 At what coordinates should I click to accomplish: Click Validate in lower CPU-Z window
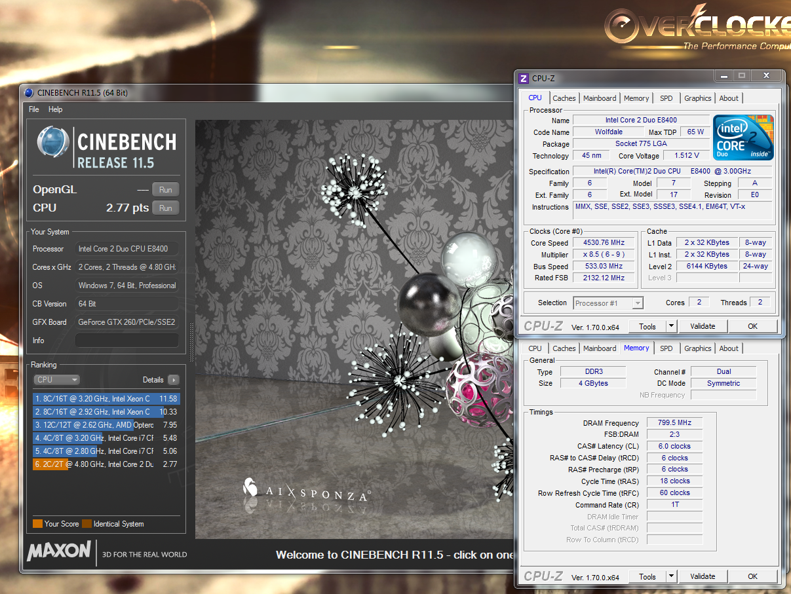(x=703, y=576)
